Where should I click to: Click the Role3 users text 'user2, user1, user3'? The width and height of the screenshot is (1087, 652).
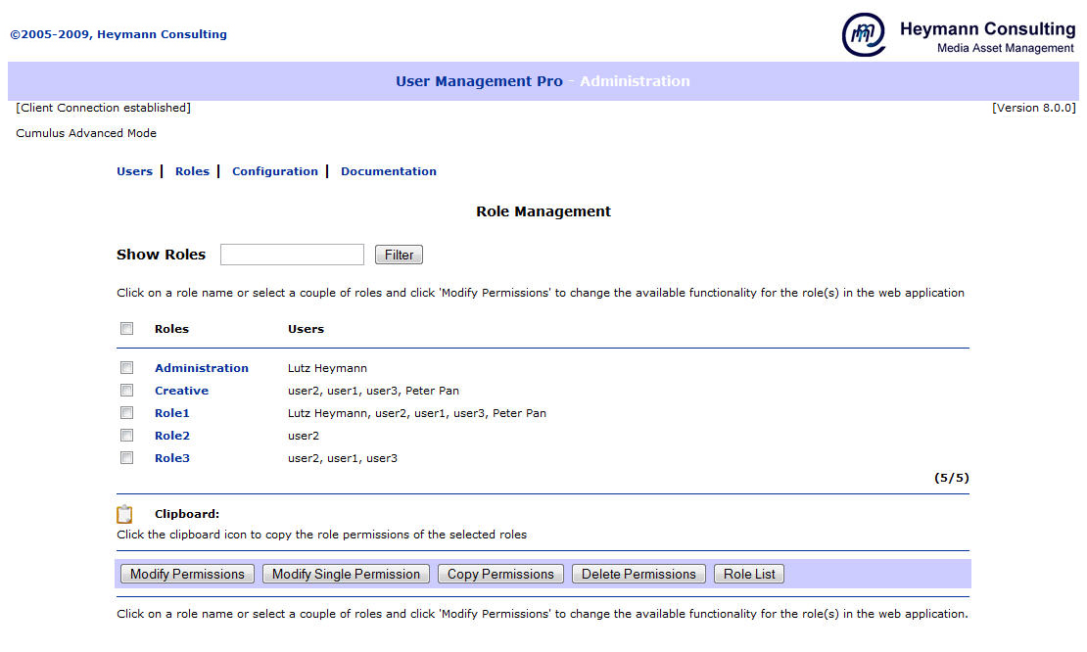343,458
